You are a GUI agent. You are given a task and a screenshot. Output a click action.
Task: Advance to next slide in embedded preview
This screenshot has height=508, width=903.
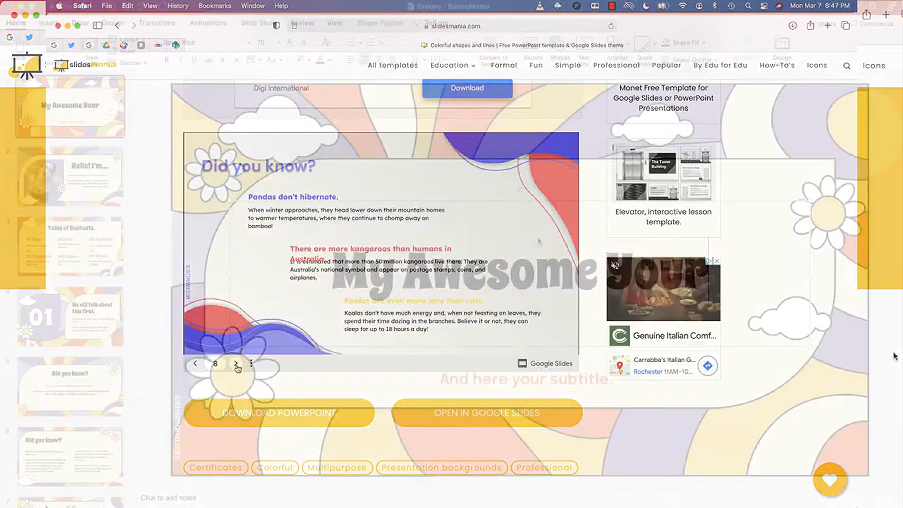236,363
